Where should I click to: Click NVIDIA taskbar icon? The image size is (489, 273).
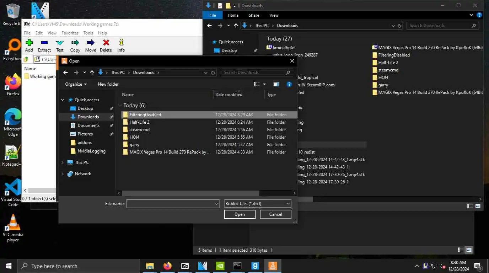pos(220,266)
